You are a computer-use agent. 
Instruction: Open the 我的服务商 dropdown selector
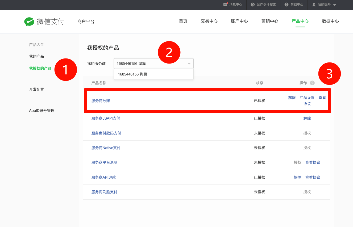tap(153, 64)
